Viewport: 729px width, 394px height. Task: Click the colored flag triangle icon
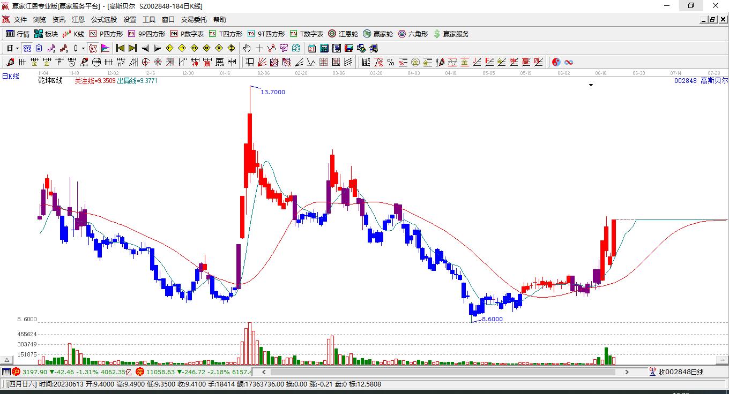click(105, 48)
